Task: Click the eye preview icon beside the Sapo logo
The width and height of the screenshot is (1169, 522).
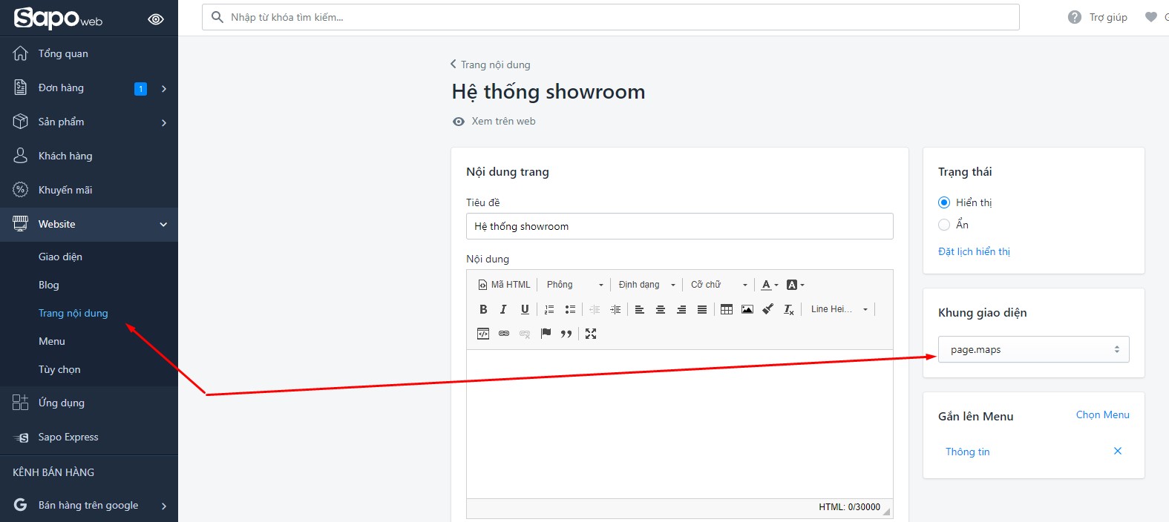Action: click(x=156, y=19)
